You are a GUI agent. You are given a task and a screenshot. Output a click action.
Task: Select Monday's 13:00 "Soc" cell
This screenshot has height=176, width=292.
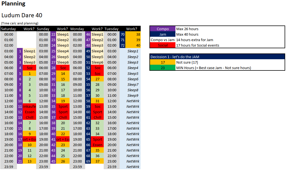point(97,106)
